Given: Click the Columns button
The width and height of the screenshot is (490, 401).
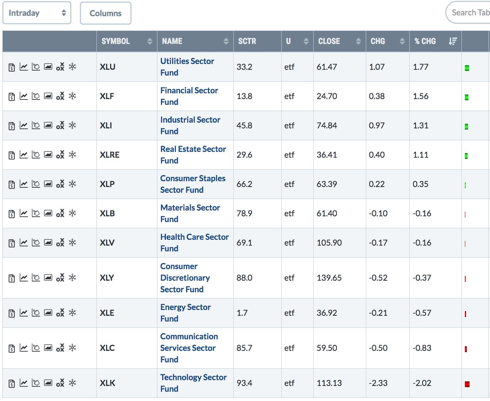Looking at the screenshot, I should pyautogui.click(x=105, y=13).
